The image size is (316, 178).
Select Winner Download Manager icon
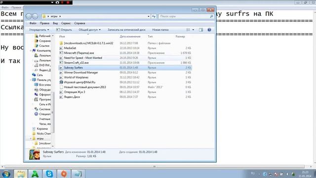tap(61, 73)
